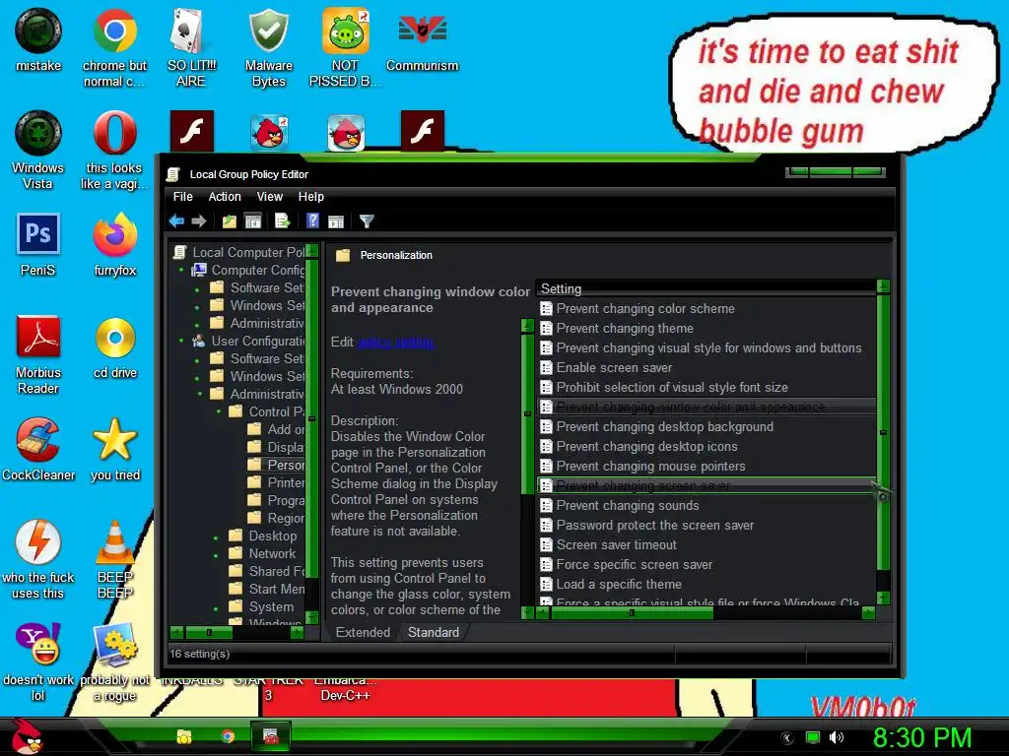The image size is (1009, 756).
Task: Click the volume speaker tray icon
Action: (836, 737)
